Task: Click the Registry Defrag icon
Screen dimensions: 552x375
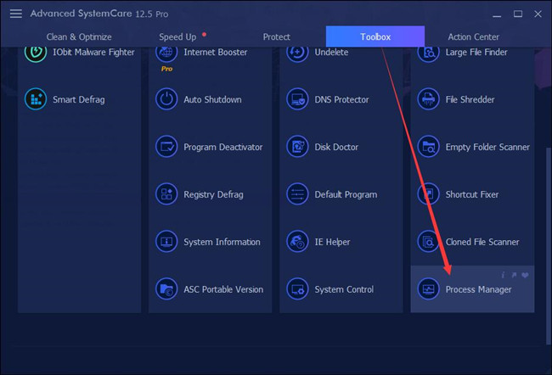Action: (x=166, y=194)
